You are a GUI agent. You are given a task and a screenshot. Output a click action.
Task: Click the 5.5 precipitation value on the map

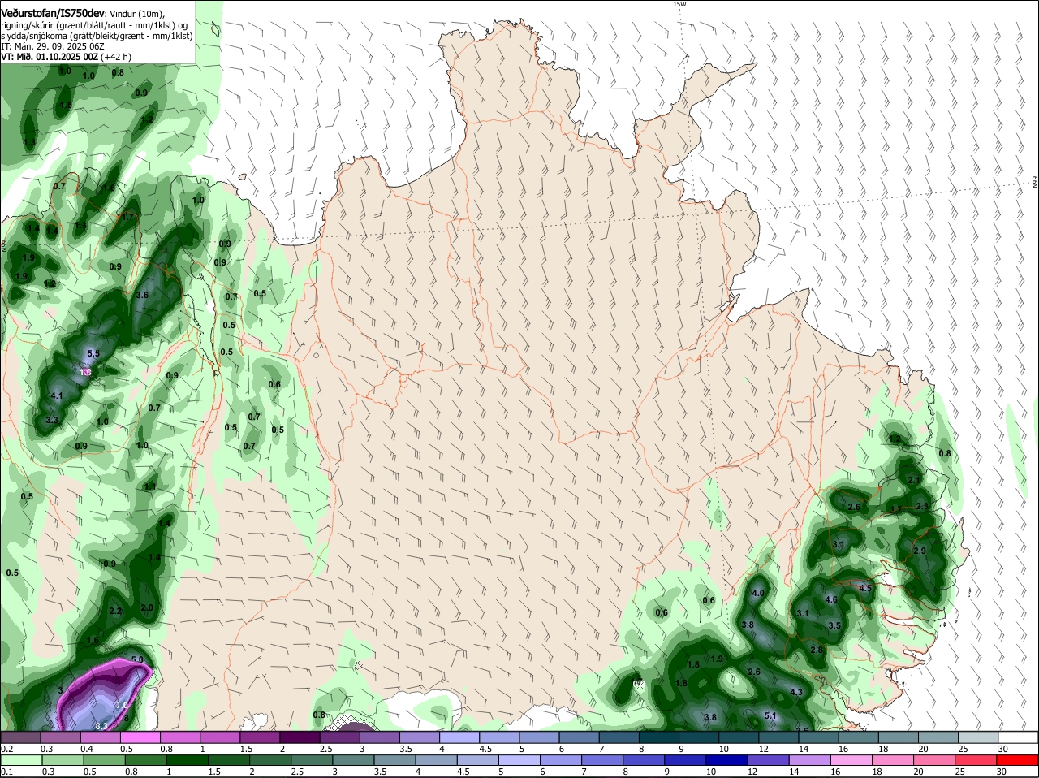click(x=93, y=353)
